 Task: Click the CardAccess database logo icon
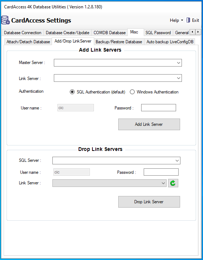(5, 20)
